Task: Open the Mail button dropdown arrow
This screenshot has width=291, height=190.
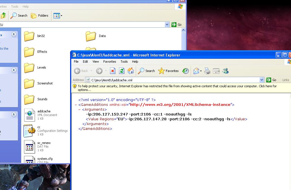Action: click(201, 71)
